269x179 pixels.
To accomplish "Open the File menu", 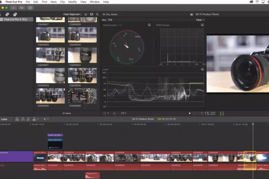I will pos(28,2).
